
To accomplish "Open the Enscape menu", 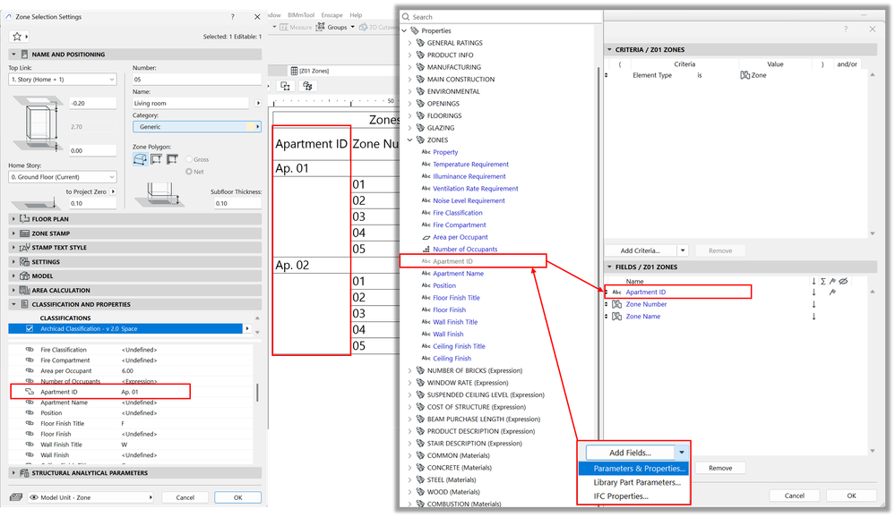I will point(331,15).
